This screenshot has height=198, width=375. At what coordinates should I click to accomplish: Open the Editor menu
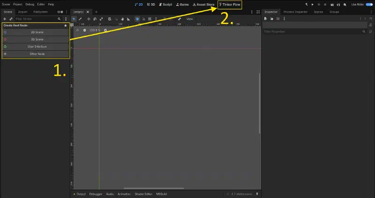[x=41, y=4]
